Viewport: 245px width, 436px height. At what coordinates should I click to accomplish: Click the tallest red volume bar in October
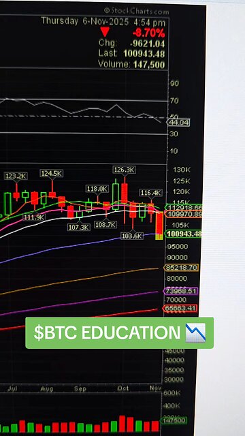(122, 424)
